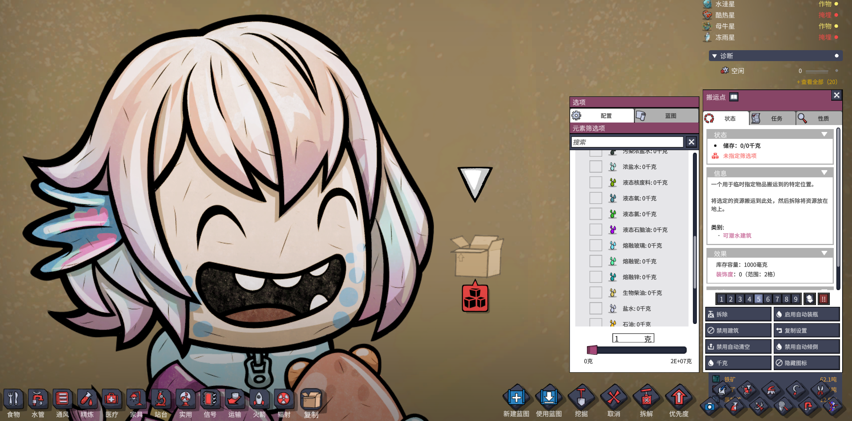Click the pink slider handle at 0克
Screen dimensions: 852x421
(592, 350)
